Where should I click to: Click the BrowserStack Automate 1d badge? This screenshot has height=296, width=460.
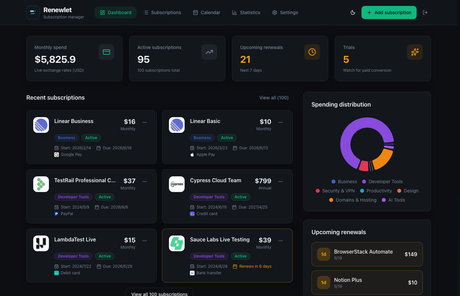[x=324, y=254]
